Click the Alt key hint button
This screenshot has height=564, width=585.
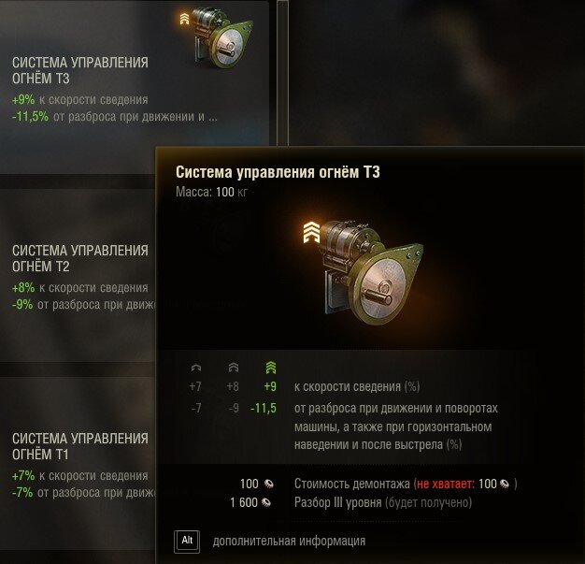[187, 542]
